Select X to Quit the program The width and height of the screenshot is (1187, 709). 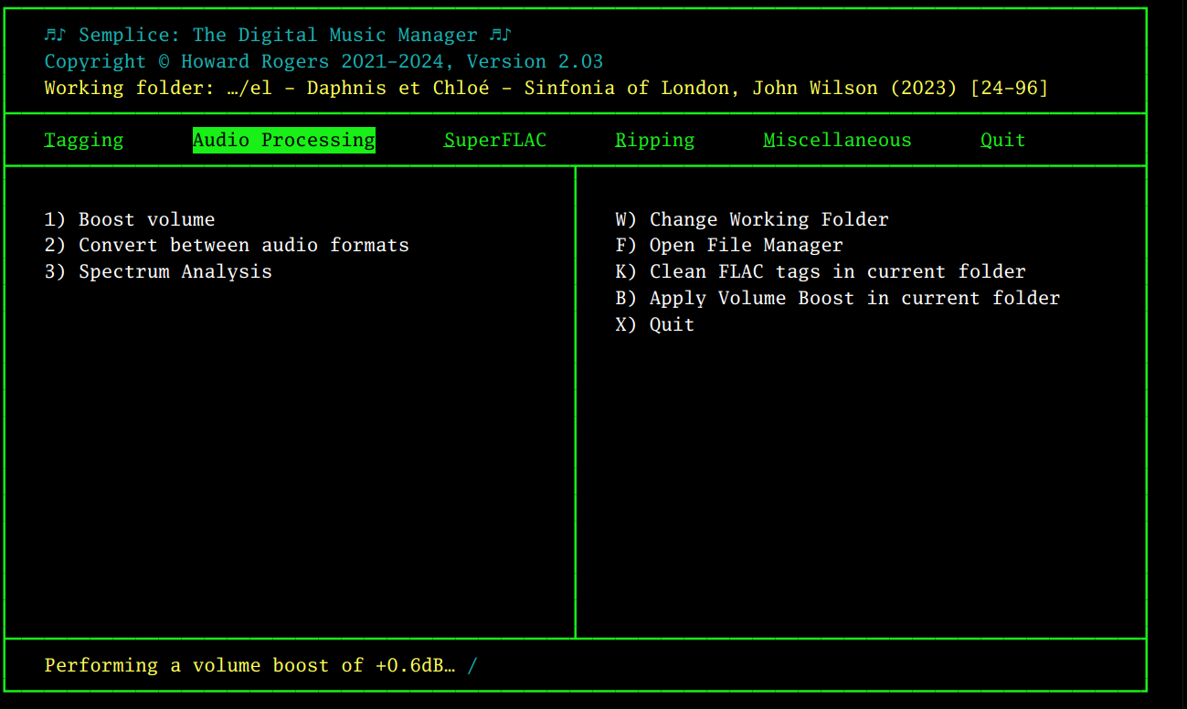(x=654, y=324)
